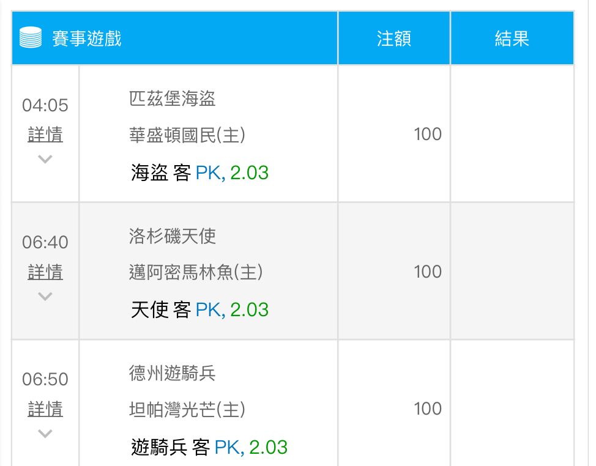Click the 100 stake amount for 06:40 match

427,272
